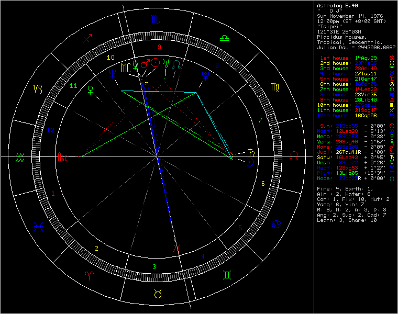Click the Aquarius glyph in the zodiac ring
The height and width of the screenshot is (314, 398).
[20, 157]
